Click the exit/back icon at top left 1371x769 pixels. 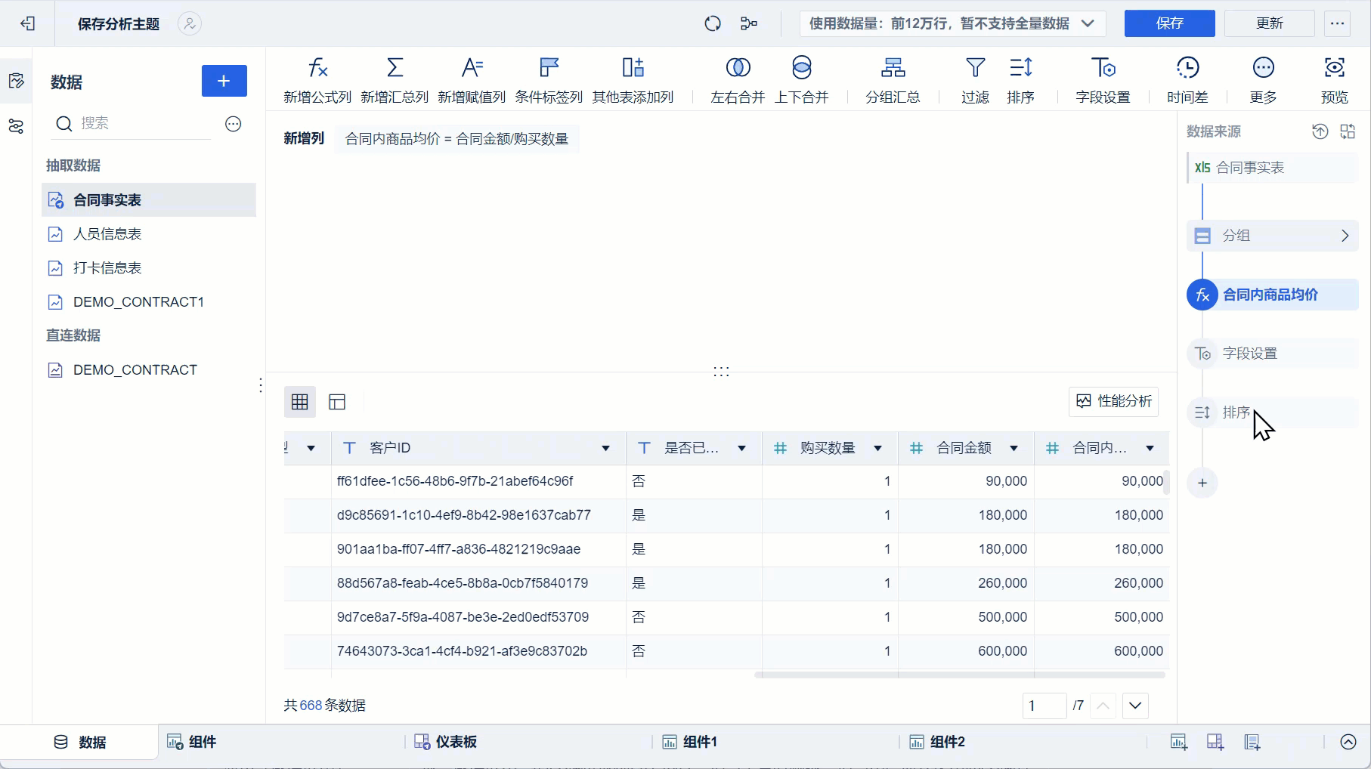click(x=28, y=23)
